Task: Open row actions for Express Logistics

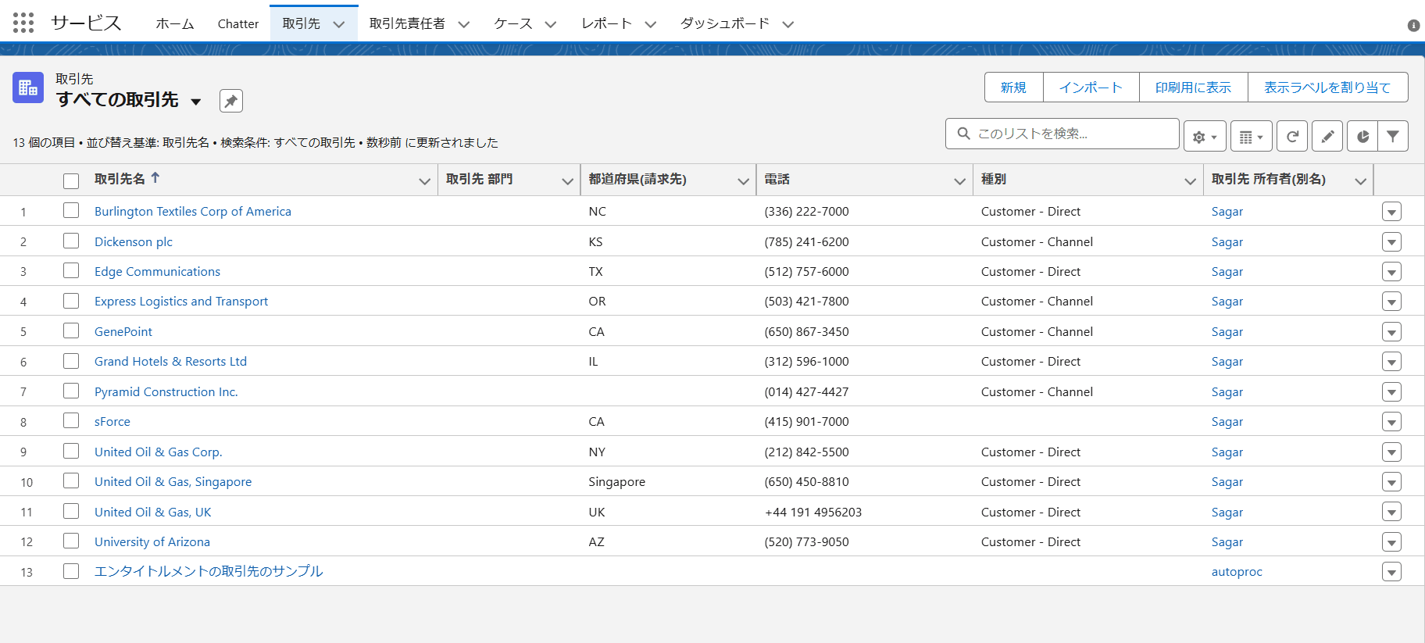Action: point(1391,302)
